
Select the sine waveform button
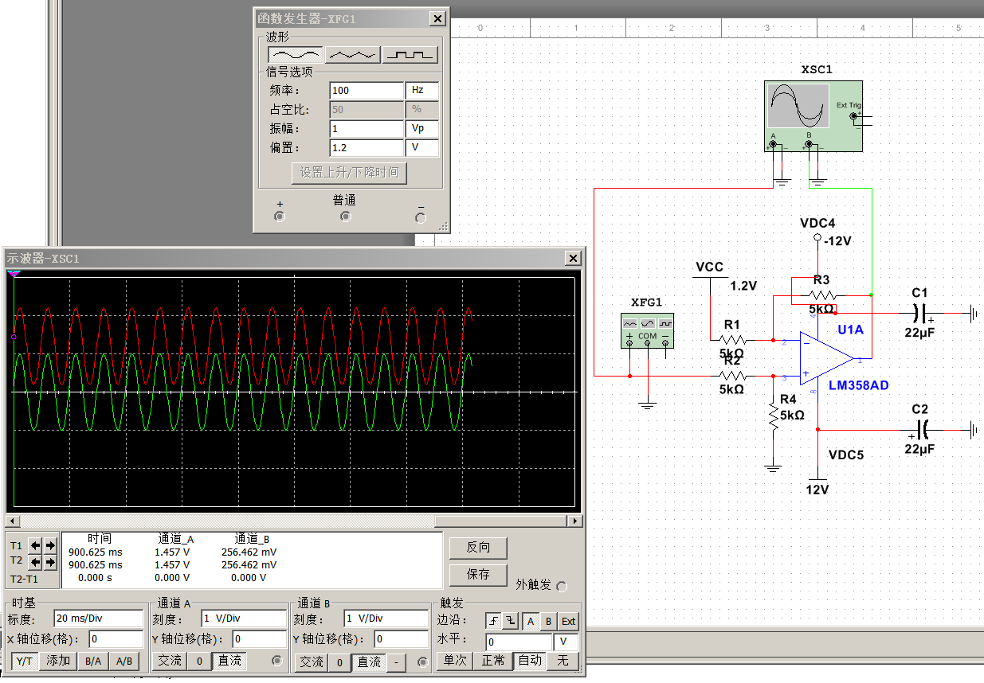click(295, 54)
